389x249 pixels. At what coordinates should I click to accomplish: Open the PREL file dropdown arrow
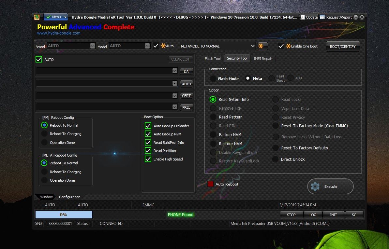coord(175,107)
